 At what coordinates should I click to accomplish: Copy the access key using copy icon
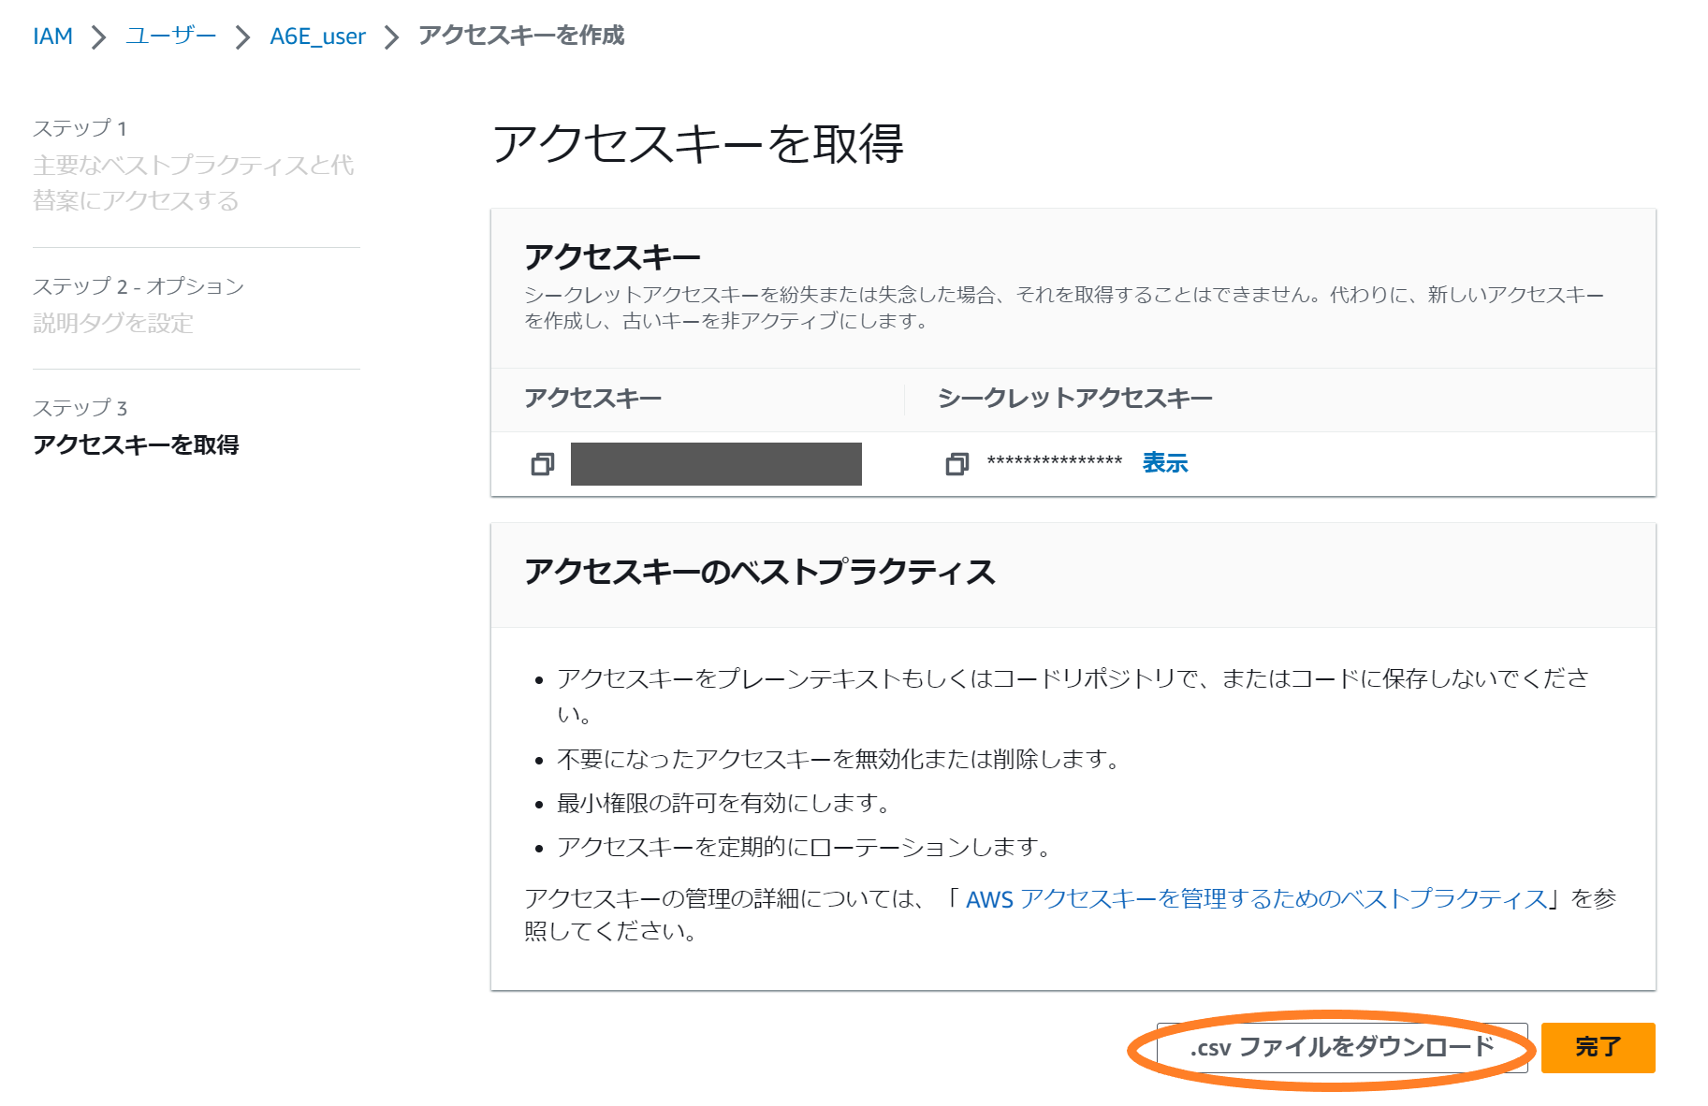542,464
